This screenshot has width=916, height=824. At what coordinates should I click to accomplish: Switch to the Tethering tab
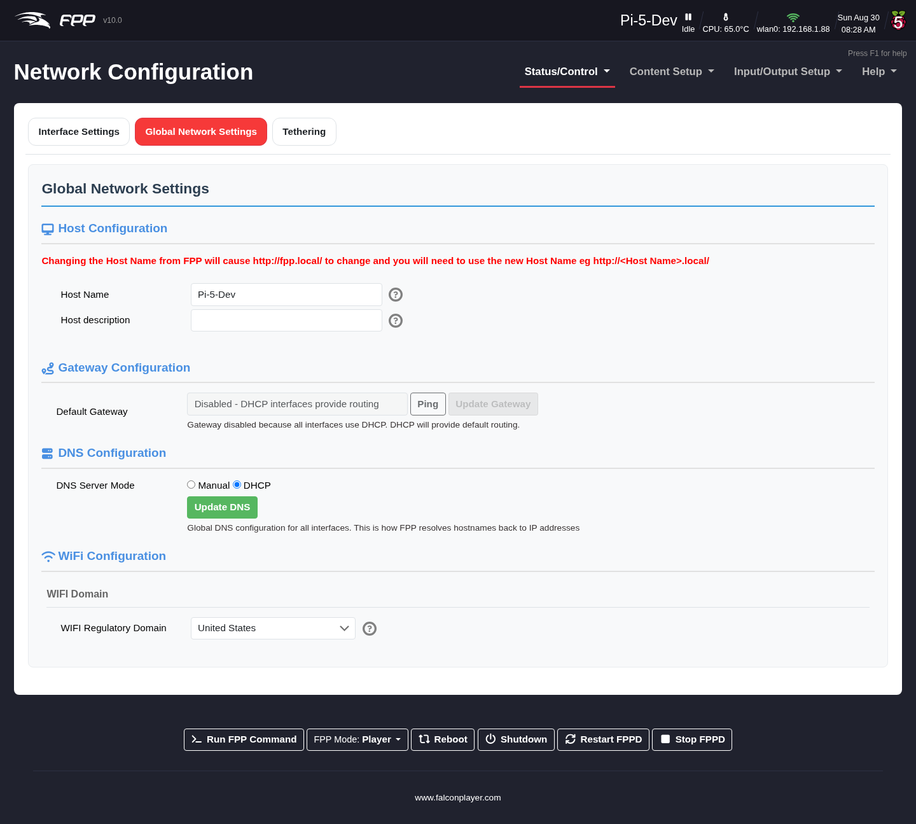pos(304,132)
